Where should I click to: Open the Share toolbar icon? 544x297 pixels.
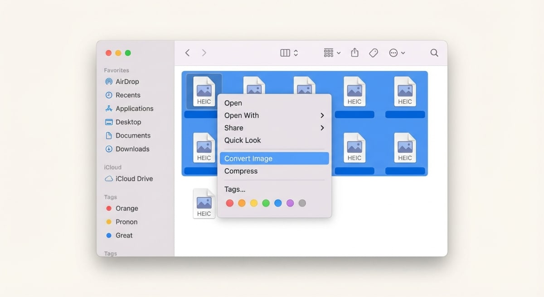click(355, 53)
